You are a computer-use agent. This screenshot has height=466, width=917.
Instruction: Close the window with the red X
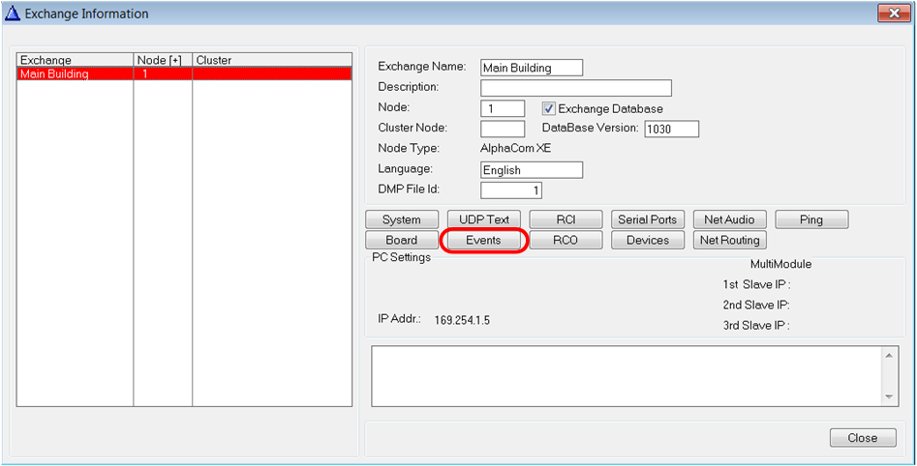[x=894, y=13]
